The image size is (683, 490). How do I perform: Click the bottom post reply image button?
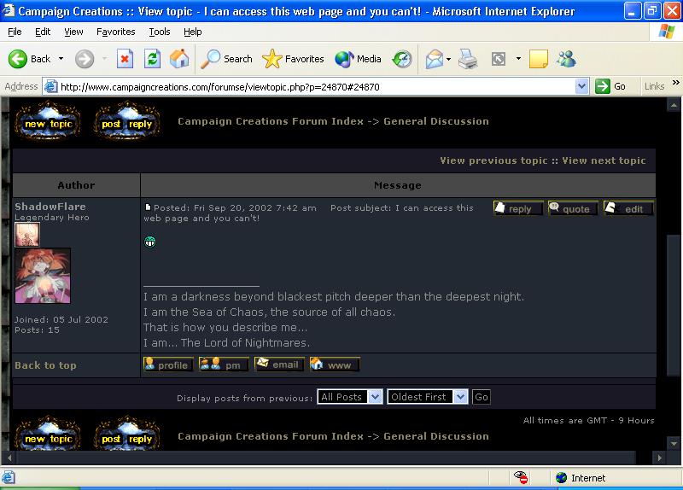(126, 433)
